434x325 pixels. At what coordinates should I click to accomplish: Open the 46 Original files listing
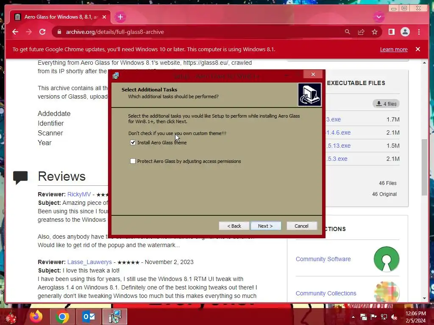(x=384, y=194)
